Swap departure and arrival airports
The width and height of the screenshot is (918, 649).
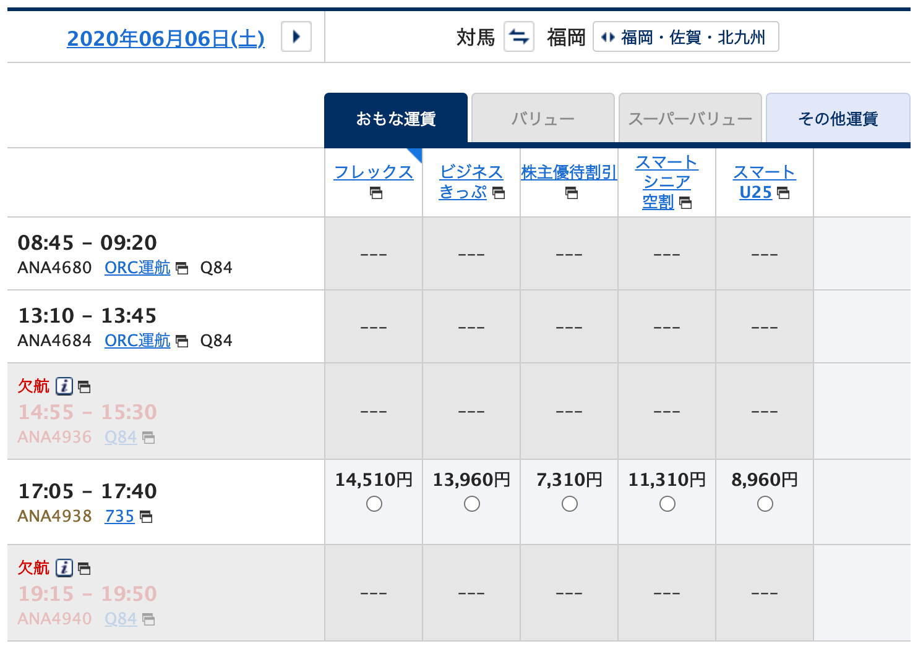click(519, 36)
